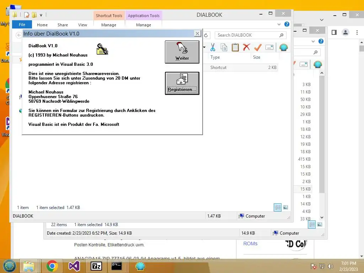Switch to Google Chrome on the taskbar
The height and width of the screenshot is (273, 364).
click(52, 266)
